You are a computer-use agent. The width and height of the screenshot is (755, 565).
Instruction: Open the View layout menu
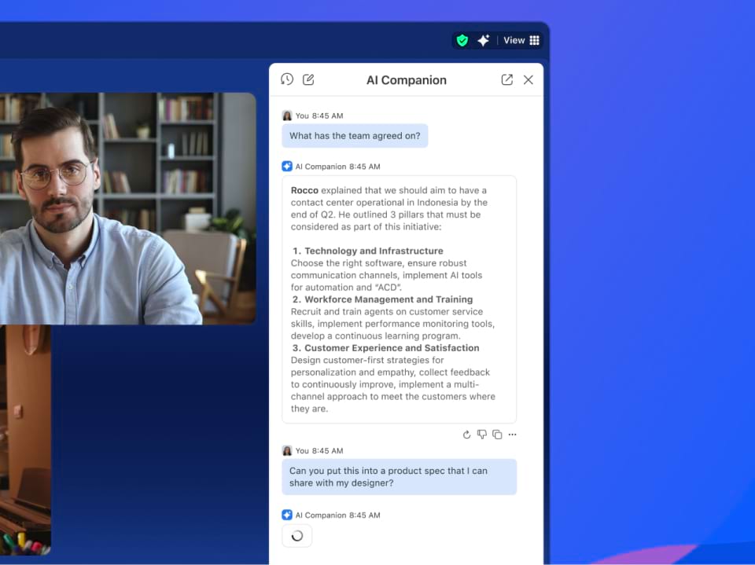pos(521,40)
